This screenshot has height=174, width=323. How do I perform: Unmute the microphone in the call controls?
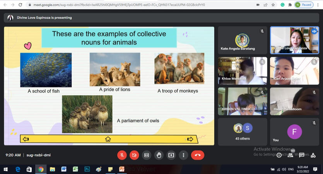point(122,155)
